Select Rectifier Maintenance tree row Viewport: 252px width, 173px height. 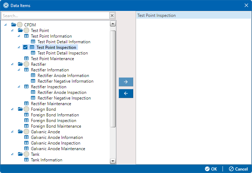51,103
